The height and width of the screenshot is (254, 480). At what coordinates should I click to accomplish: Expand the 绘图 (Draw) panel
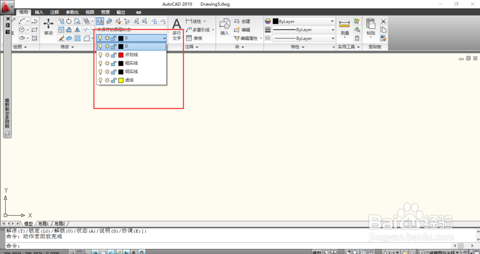pos(20,47)
